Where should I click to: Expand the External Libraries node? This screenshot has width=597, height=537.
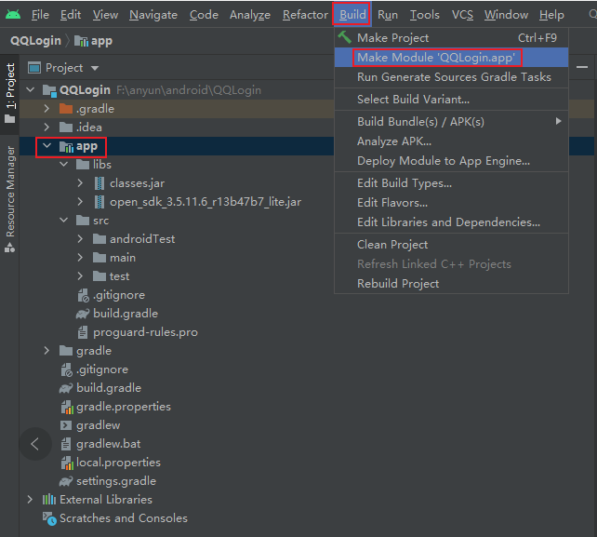tap(30, 500)
